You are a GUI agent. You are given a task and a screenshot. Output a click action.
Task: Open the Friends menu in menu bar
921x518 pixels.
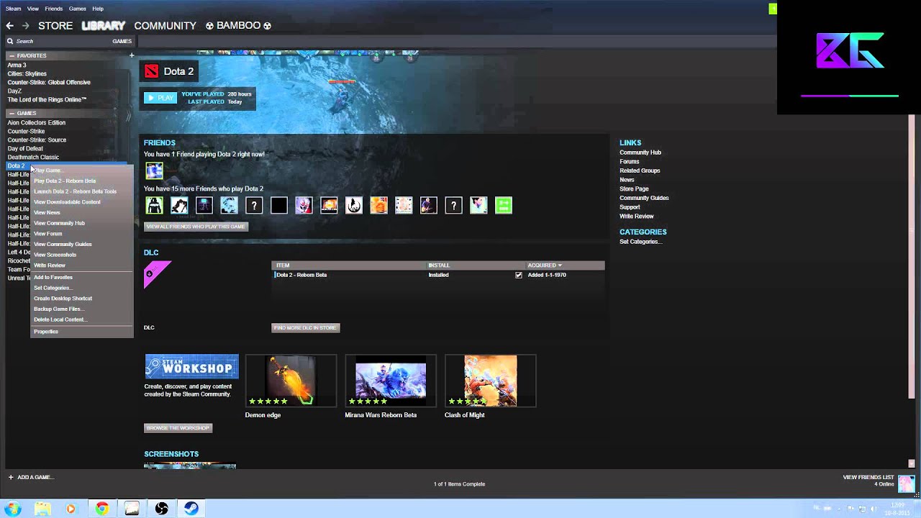tap(53, 9)
